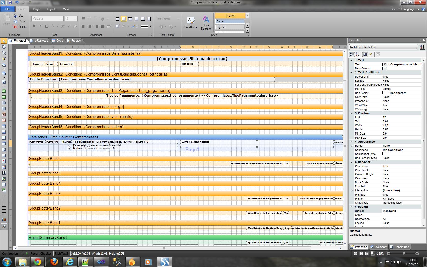Select the [None] style
Image resolution: width=427 pixels, height=267 pixels.
(230, 16)
